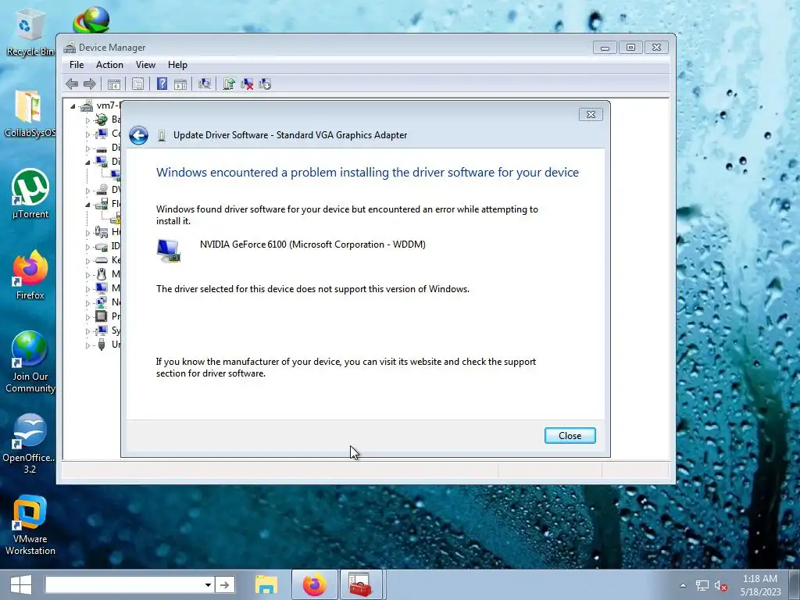Open the Join Our Community desktop shortcut
This screenshot has height=600, width=800.
click(30, 362)
